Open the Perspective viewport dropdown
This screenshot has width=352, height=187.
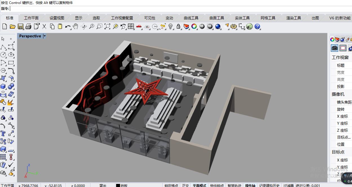(x=44, y=36)
